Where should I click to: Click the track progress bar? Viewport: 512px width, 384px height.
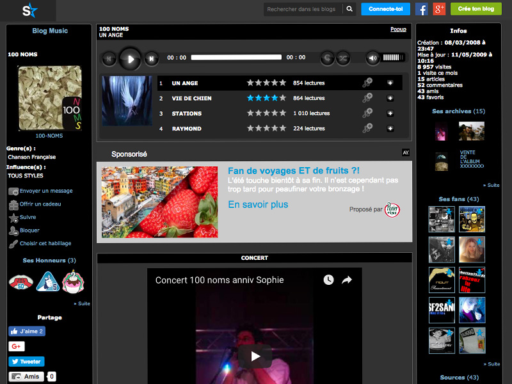(x=236, y=58)
